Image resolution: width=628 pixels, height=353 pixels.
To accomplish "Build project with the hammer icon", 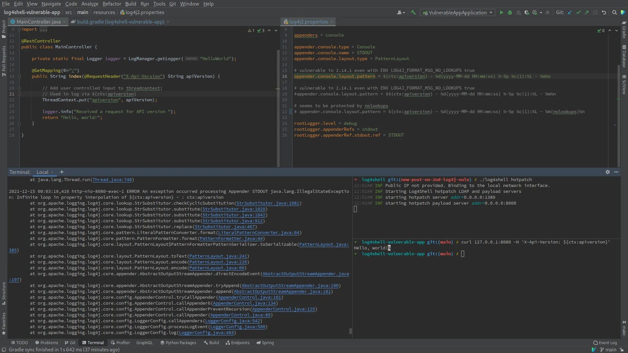I will [413, 12].
